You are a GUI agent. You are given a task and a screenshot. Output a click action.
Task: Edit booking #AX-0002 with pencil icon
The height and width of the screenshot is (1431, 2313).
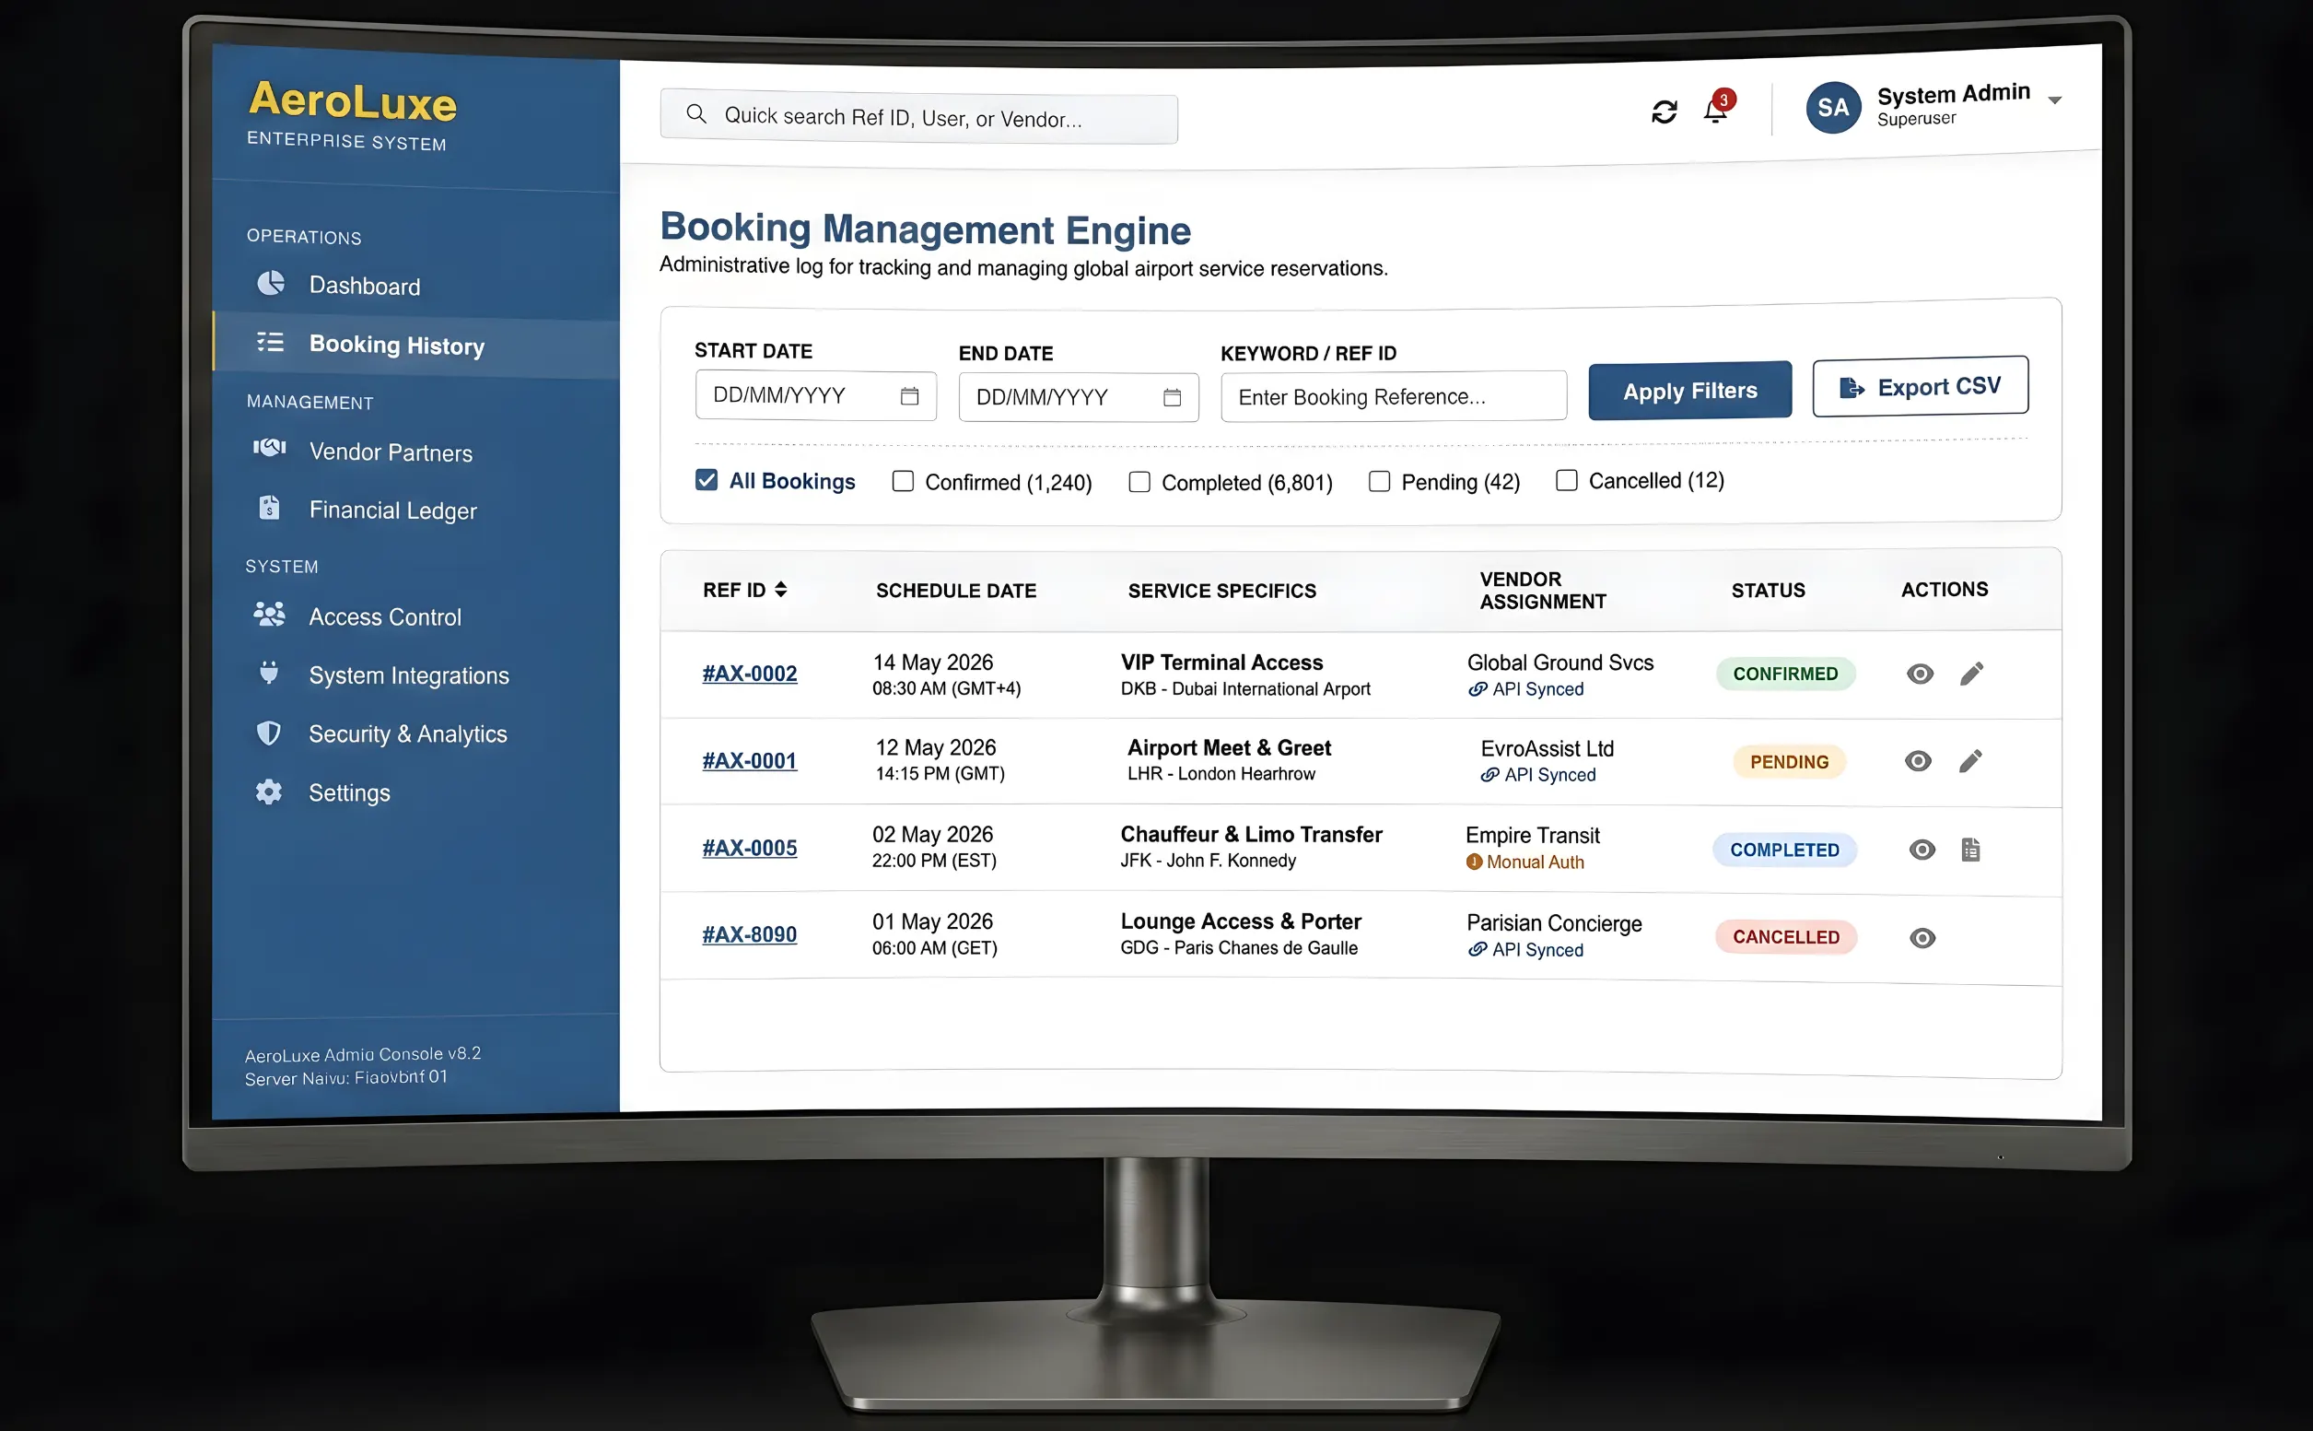[1971, 674]
